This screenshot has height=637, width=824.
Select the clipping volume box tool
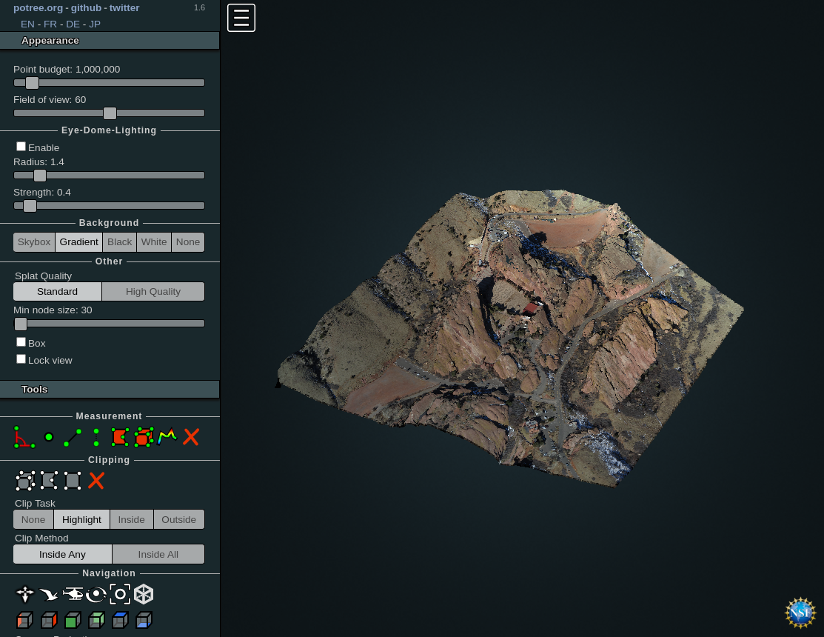[25, 481]
